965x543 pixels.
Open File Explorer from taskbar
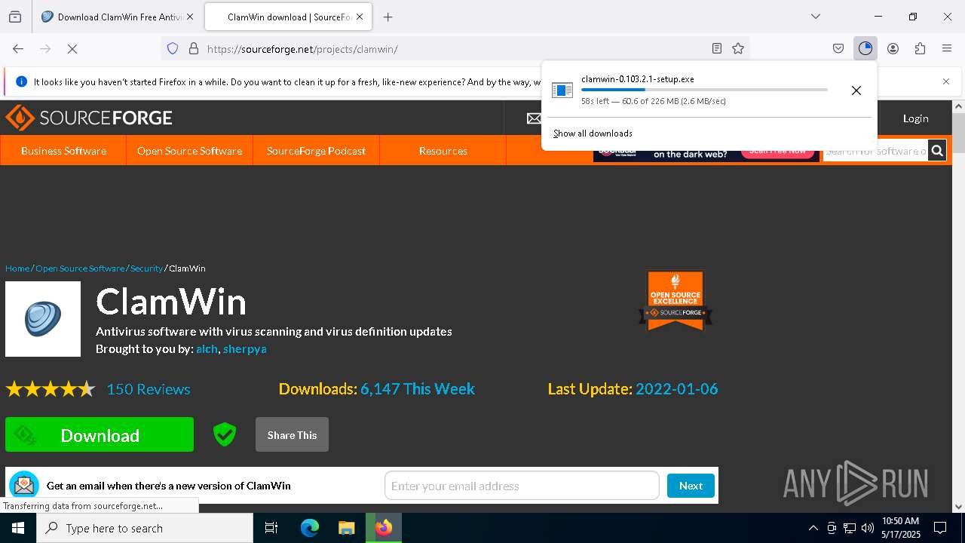click(347, 528)
